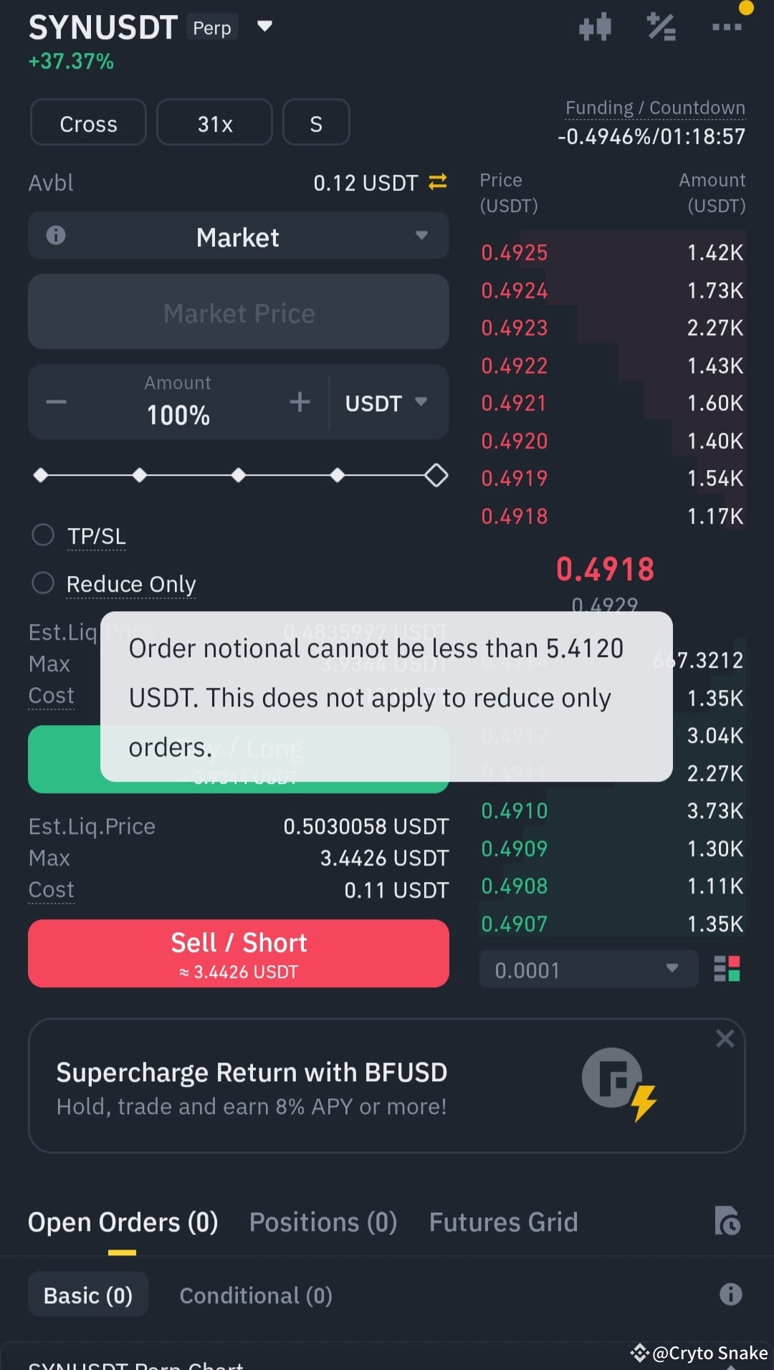Viewport: 774px width, 1370px height.
Task: Open the order history icon
Action: [727, 1221]
